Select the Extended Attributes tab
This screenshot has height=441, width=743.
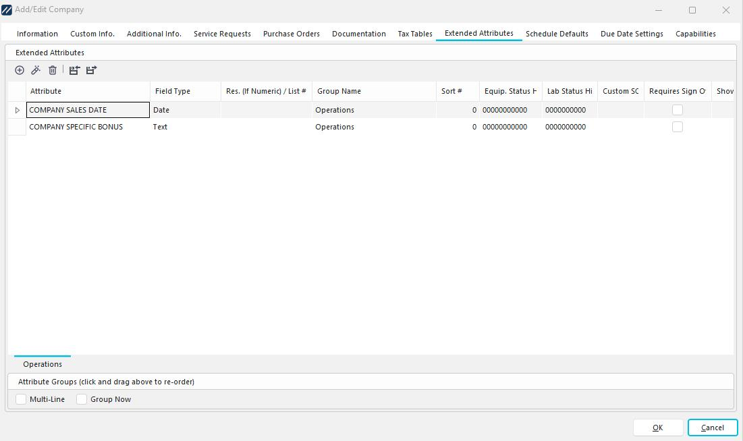pyautogui.click(x=479, y=33)
